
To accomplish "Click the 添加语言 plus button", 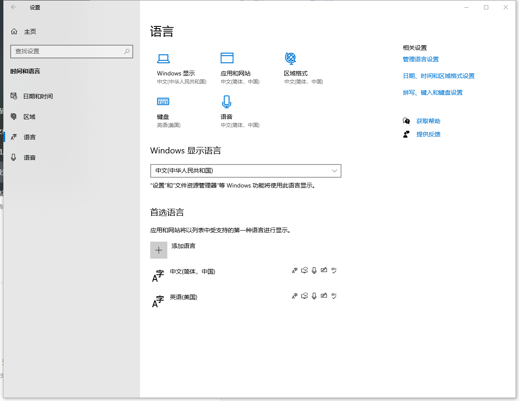I will click(x=159, y=250).
